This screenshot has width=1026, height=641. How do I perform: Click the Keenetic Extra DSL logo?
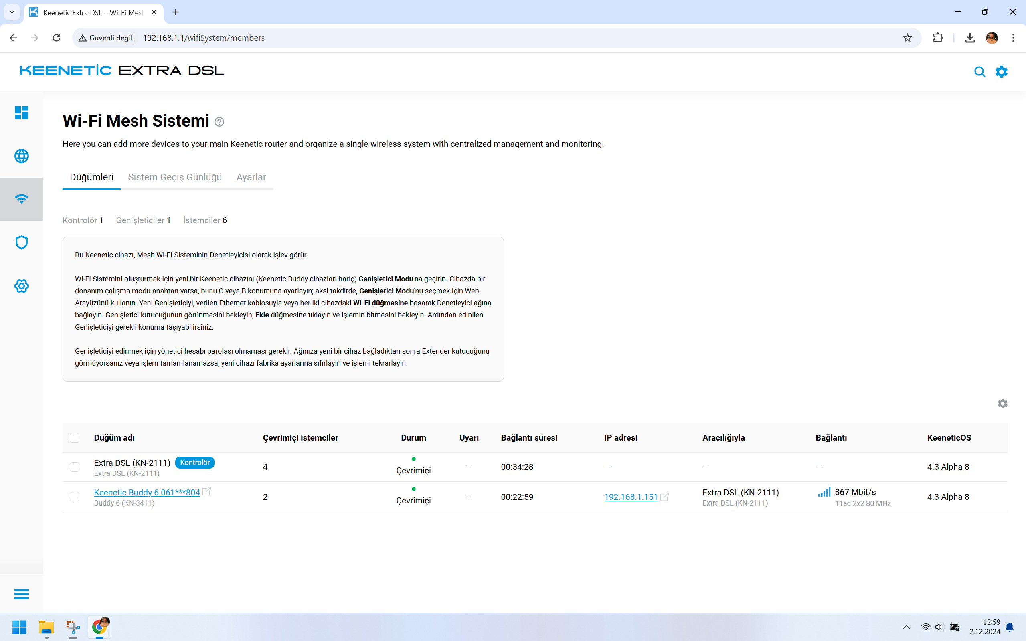click(x=121, y=71)
